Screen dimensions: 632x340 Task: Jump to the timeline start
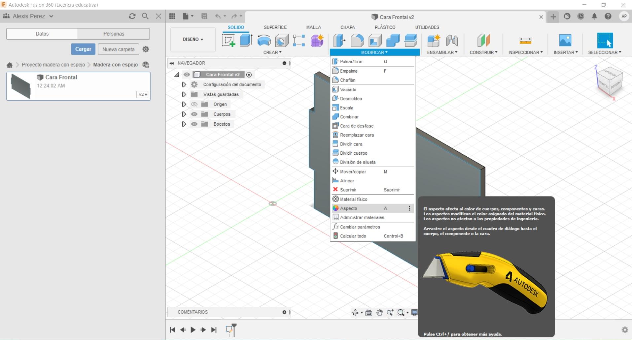click(172, 330)
